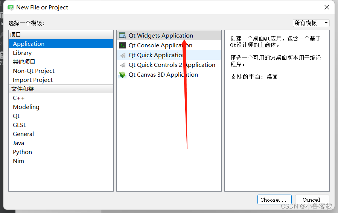This screenshot has width=338, height=213.
Task: Select the Nim files category
Action: coord(61,161)
